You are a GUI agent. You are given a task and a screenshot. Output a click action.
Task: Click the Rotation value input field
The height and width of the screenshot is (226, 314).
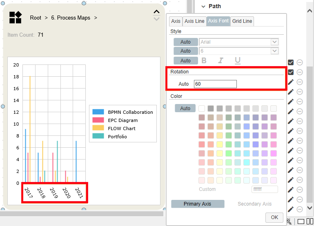215,84
